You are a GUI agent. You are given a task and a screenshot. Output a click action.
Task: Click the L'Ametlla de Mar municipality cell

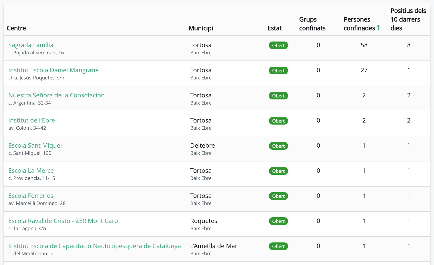click(x=214, y=246)
